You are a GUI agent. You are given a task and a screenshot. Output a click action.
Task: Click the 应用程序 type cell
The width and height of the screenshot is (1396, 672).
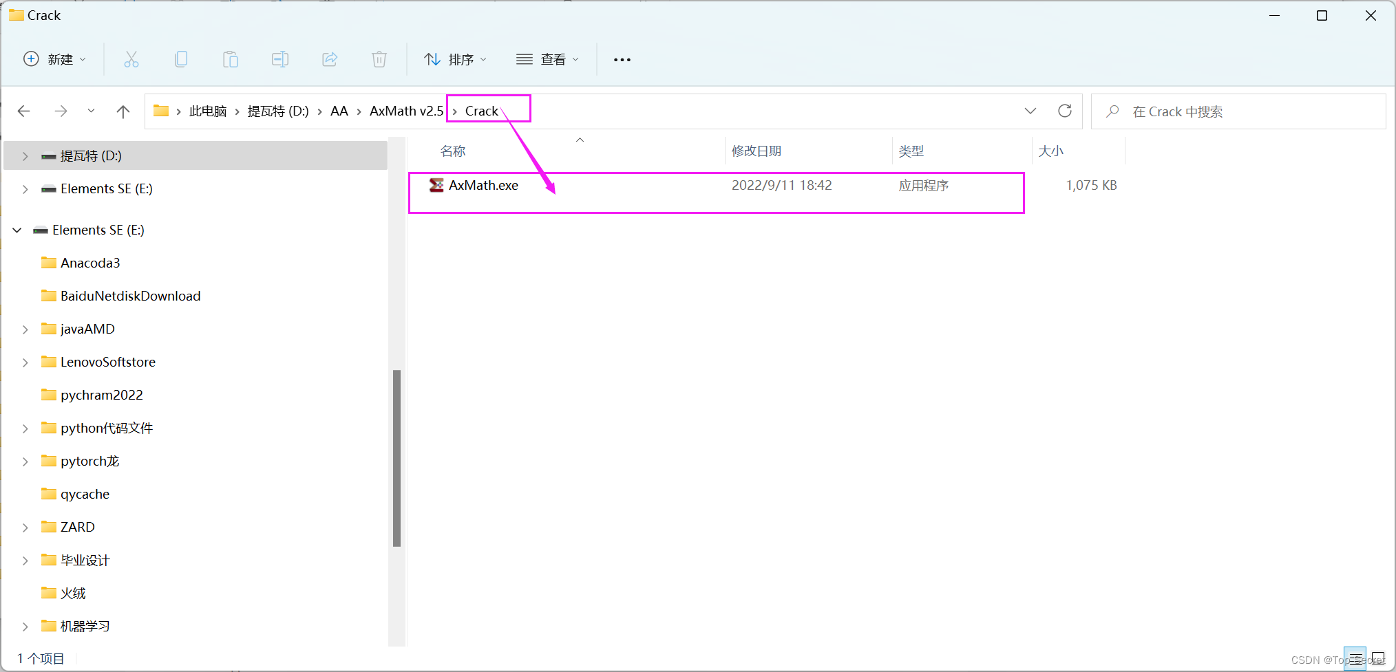tap(924, 185)
